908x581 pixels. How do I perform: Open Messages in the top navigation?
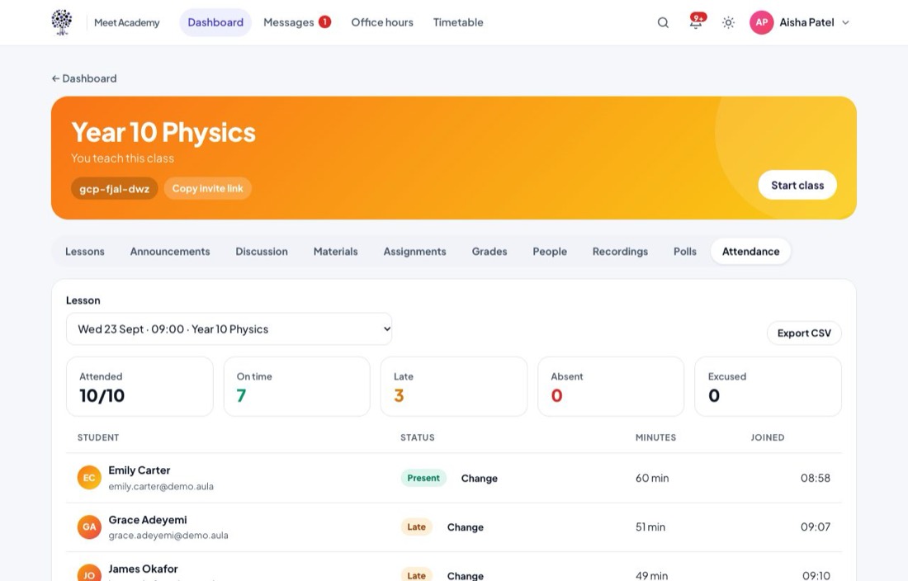point(296,22)
